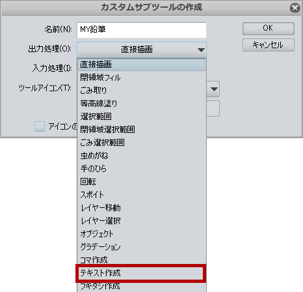Screen dimensions: 303x292
Task: Select 閉領域フィル from the list
Action: tap(142, 78)
